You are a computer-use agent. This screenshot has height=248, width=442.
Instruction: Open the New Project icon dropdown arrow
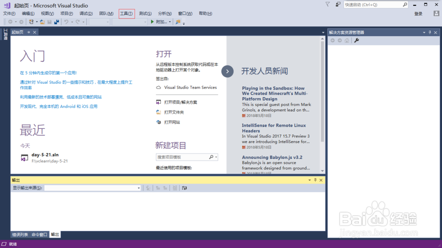click(37, 22)
